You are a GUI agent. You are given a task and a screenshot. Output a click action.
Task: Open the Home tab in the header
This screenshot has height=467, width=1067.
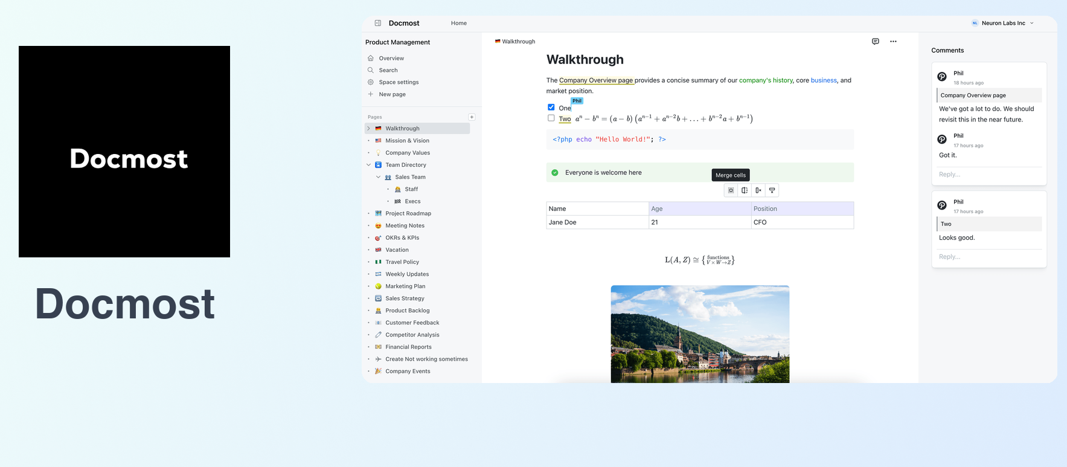pyautogui.click(x=459, y=23)
